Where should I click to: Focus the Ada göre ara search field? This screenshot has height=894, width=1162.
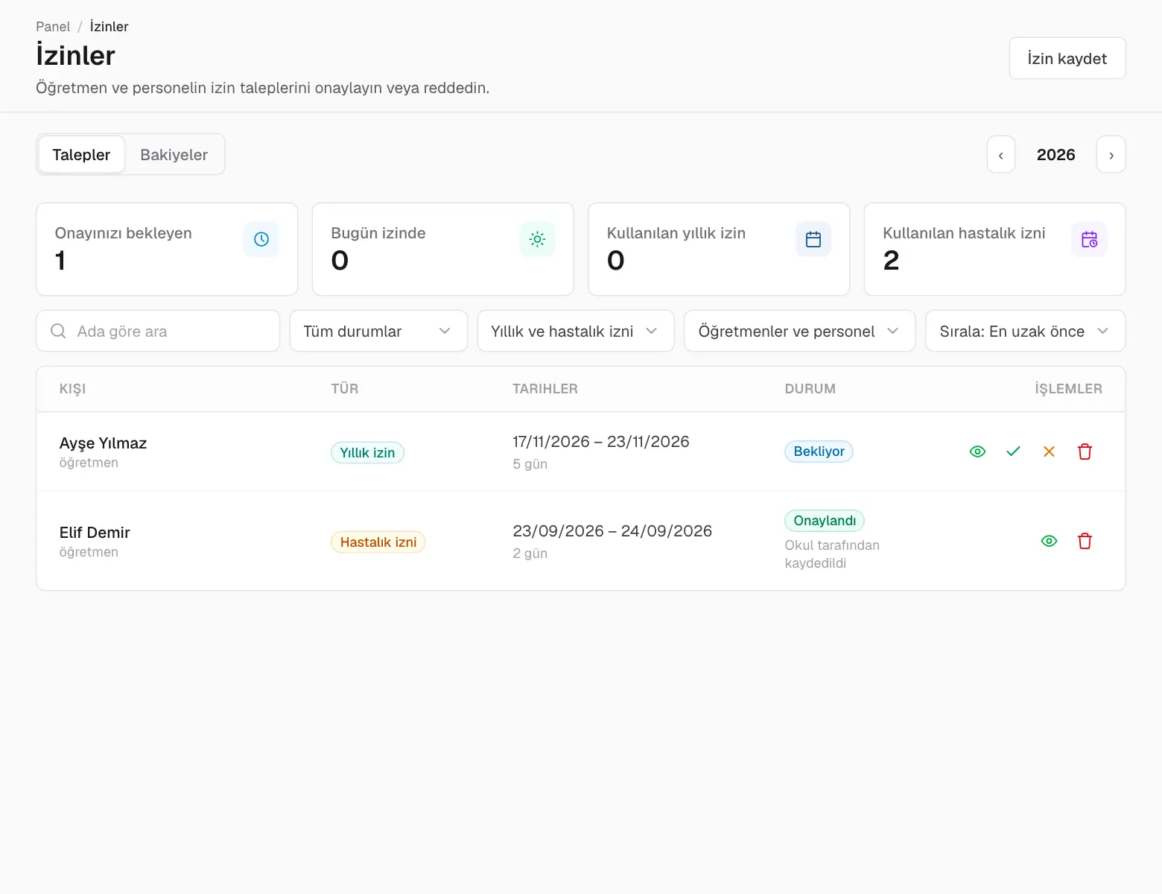(x=158, y=331)
